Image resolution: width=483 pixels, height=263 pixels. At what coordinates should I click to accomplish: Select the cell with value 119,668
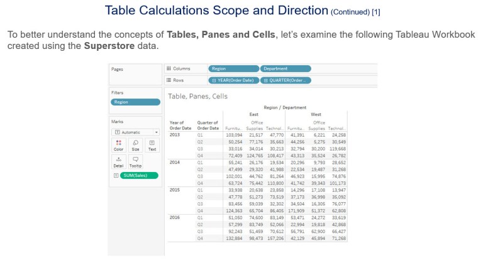337,149
